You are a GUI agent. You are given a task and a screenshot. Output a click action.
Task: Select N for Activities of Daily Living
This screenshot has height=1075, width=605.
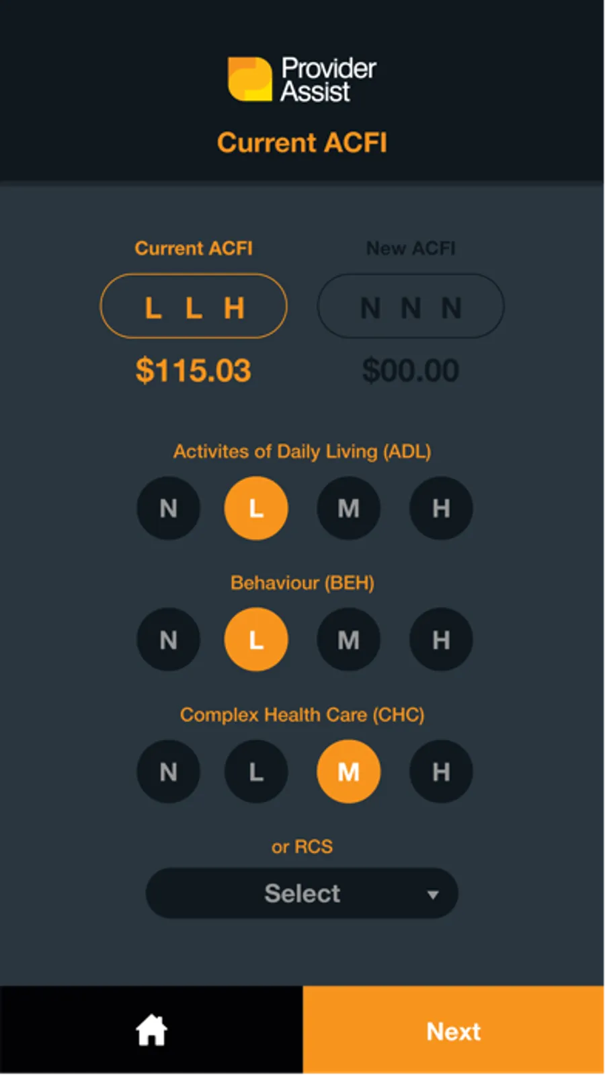pos(169,508)
